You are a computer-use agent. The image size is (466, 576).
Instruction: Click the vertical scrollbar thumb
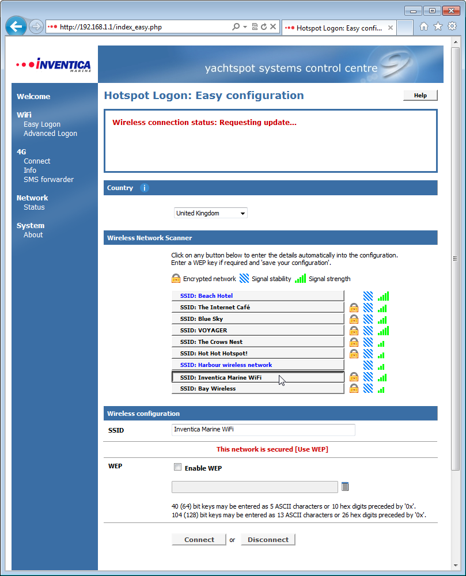(456, 258)
